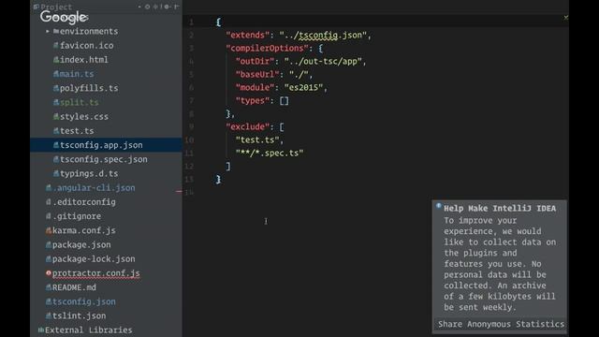The image size is (599, 337).
Task: Open the Project view dropdown arrow
Action: [x=139, y=7]
